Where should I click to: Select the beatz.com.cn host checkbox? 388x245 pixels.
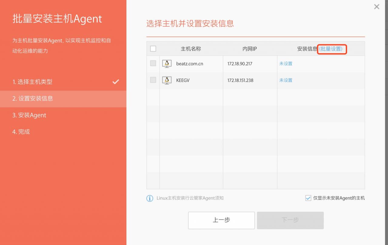pyautogui.click(x=153, y=64)
